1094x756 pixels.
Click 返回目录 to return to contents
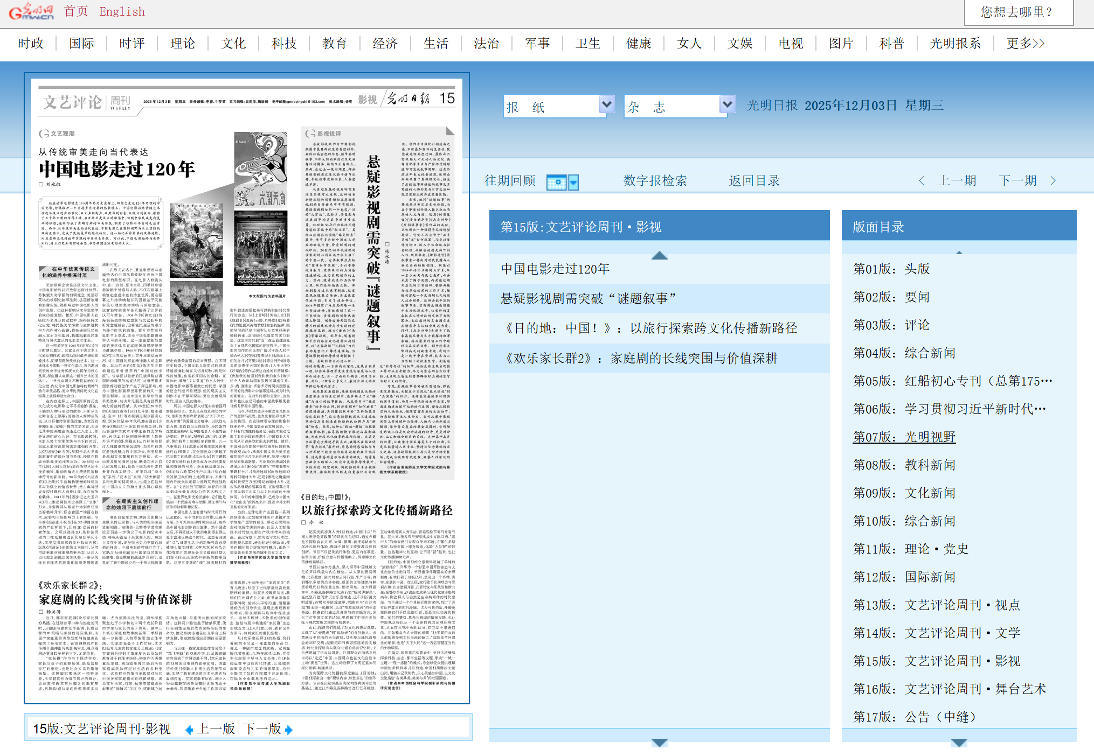753,181
